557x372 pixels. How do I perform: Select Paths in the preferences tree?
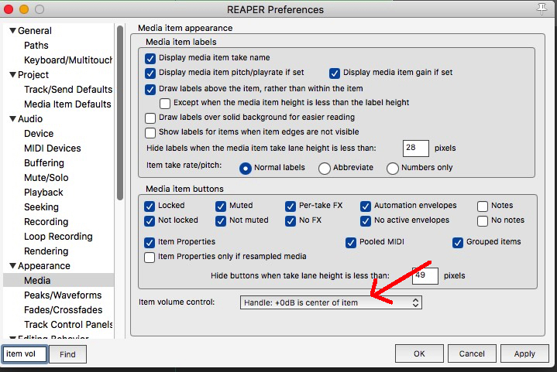(x=36, y=46)
